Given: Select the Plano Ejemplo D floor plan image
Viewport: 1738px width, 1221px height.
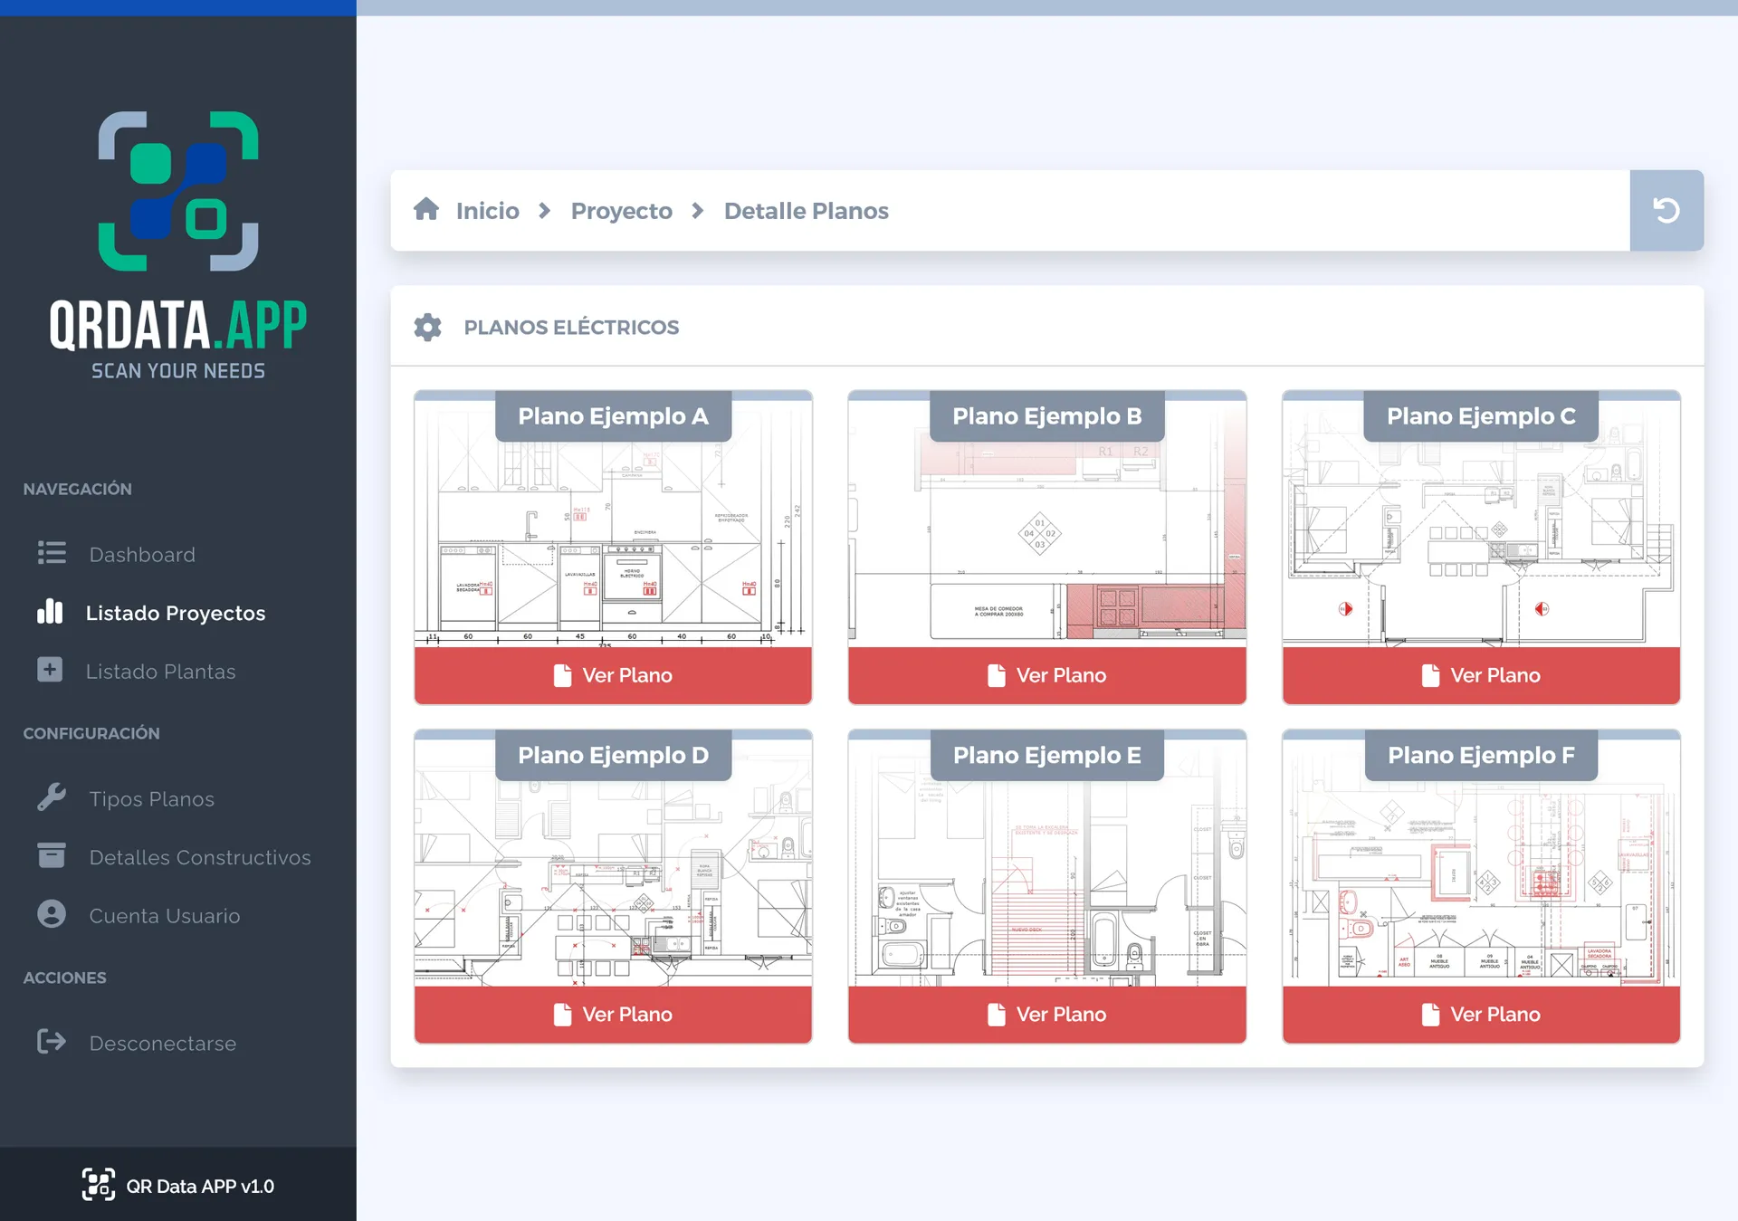Looking at the screenshot, I should (613, 882).
